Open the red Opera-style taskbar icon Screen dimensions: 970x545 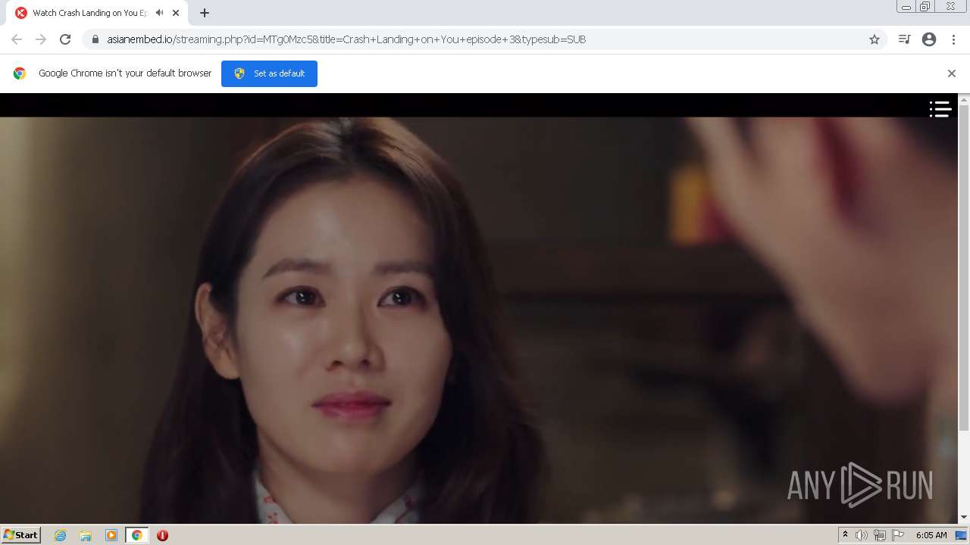pyautogui.click(x=162, y=535)
